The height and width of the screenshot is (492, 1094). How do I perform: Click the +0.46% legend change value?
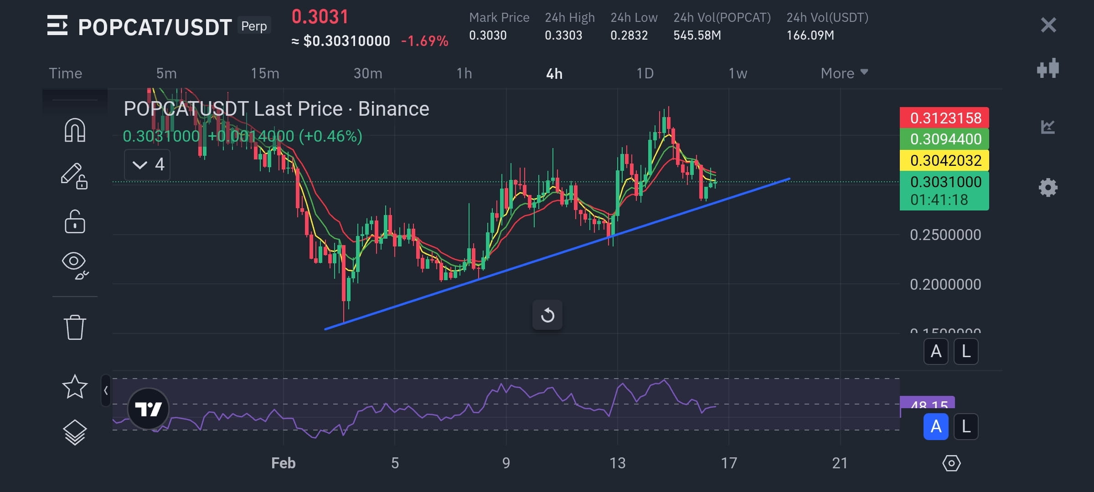click(x=330, y=136)
